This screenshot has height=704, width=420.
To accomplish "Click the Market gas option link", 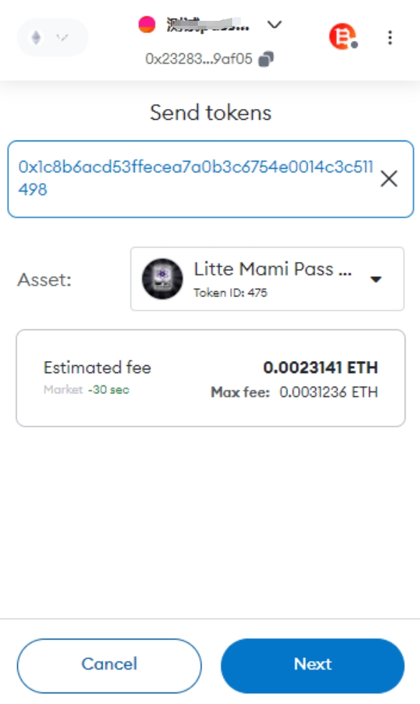I will tap(63, 389).
